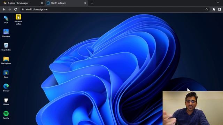Open the File Explorer desktop icon
Image resolution: width=223 pixels, height=125 pixels.
point(6,60)
